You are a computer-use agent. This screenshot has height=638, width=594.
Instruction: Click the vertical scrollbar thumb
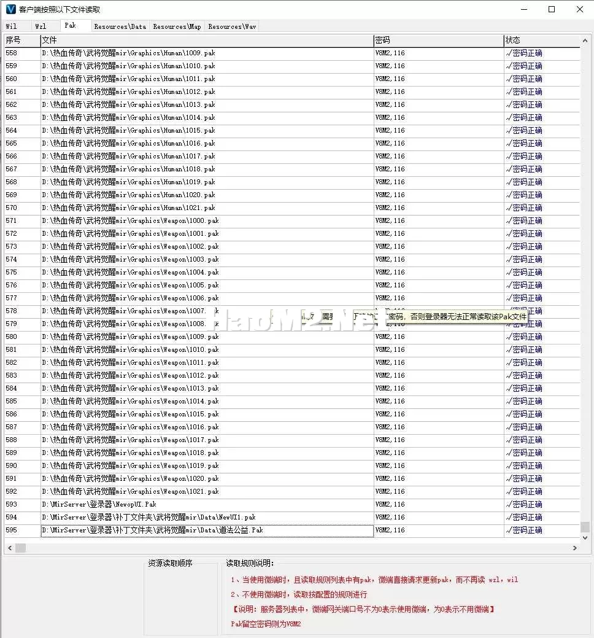pos(585,527)
